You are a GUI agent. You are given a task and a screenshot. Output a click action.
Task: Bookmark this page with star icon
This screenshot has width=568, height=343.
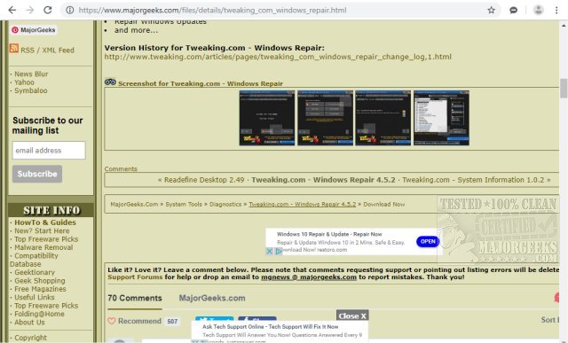[x=491, y=10]
